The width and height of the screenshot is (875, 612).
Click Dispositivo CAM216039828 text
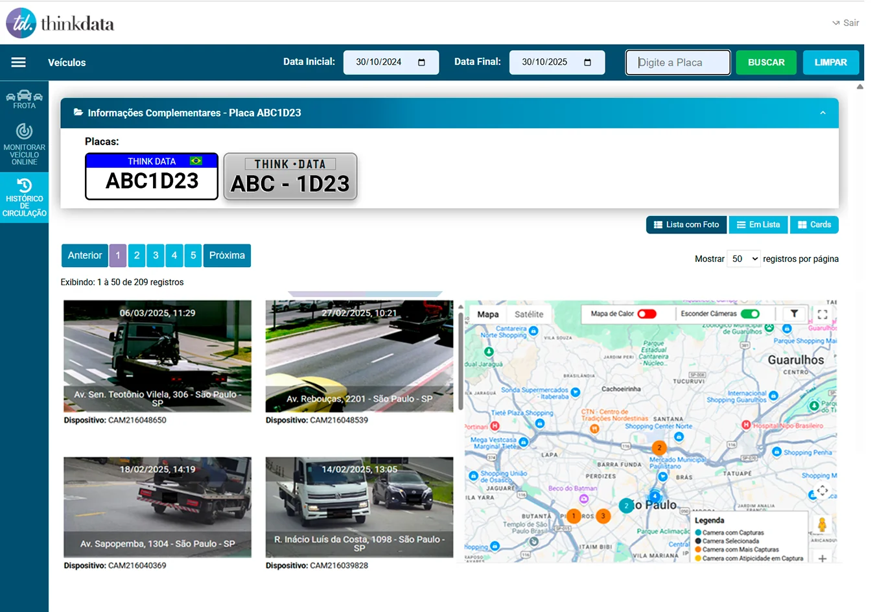[x=317, y=565]
